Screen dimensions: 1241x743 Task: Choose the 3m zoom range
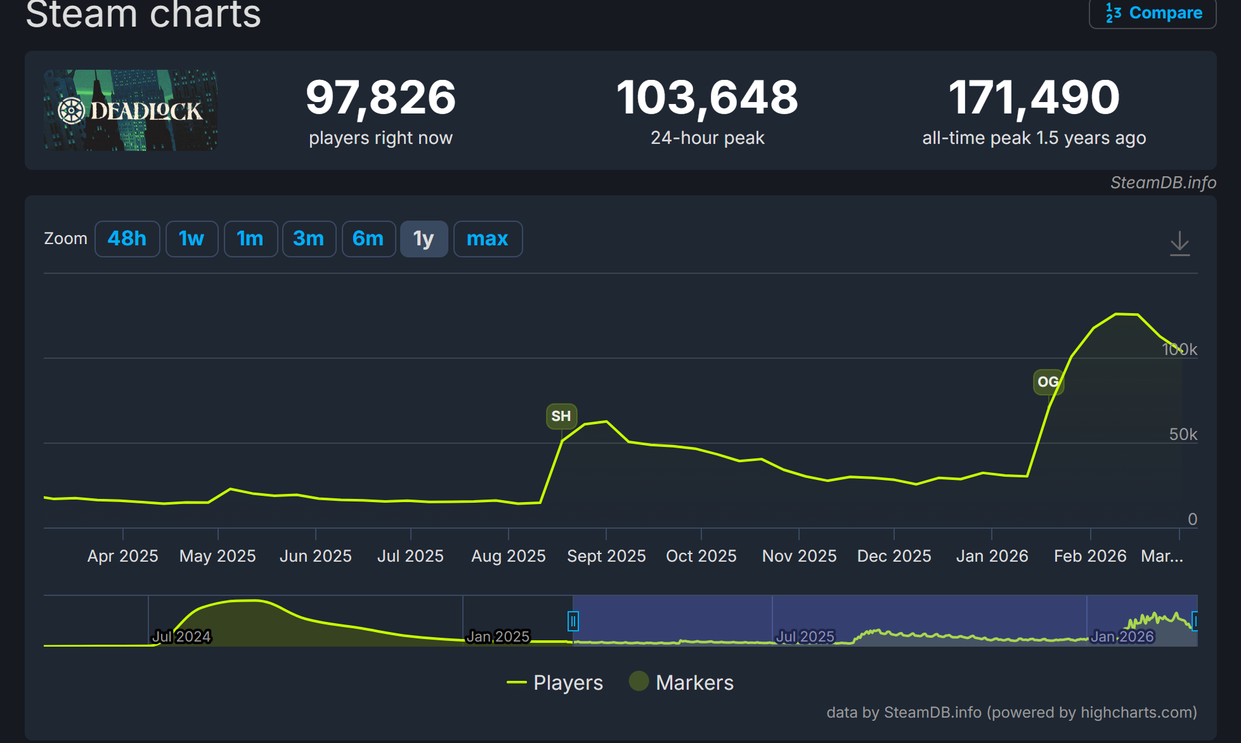click(x=308, y=239)
